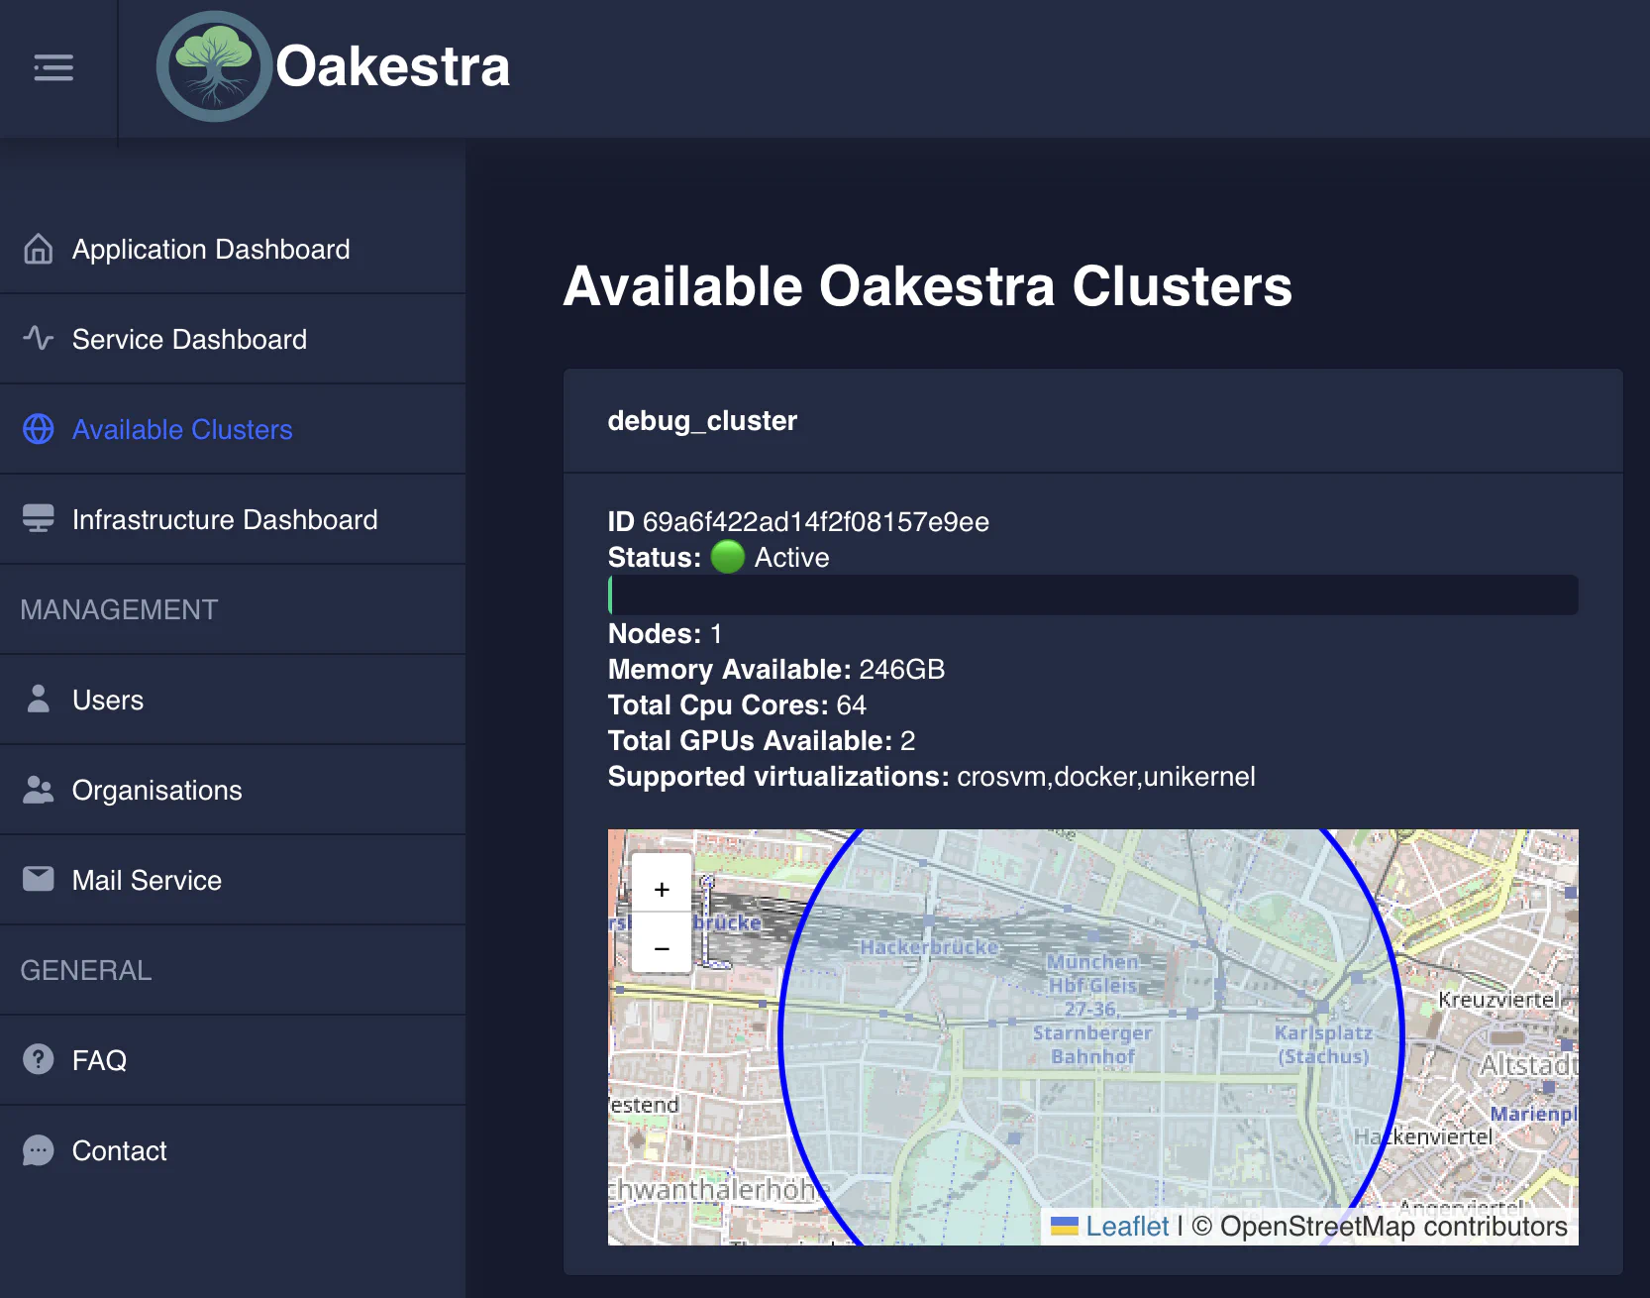Screen dimensions: 1650x1298
Task: Open the Infrastructure Dashboard page
Action: click(225, 519)
